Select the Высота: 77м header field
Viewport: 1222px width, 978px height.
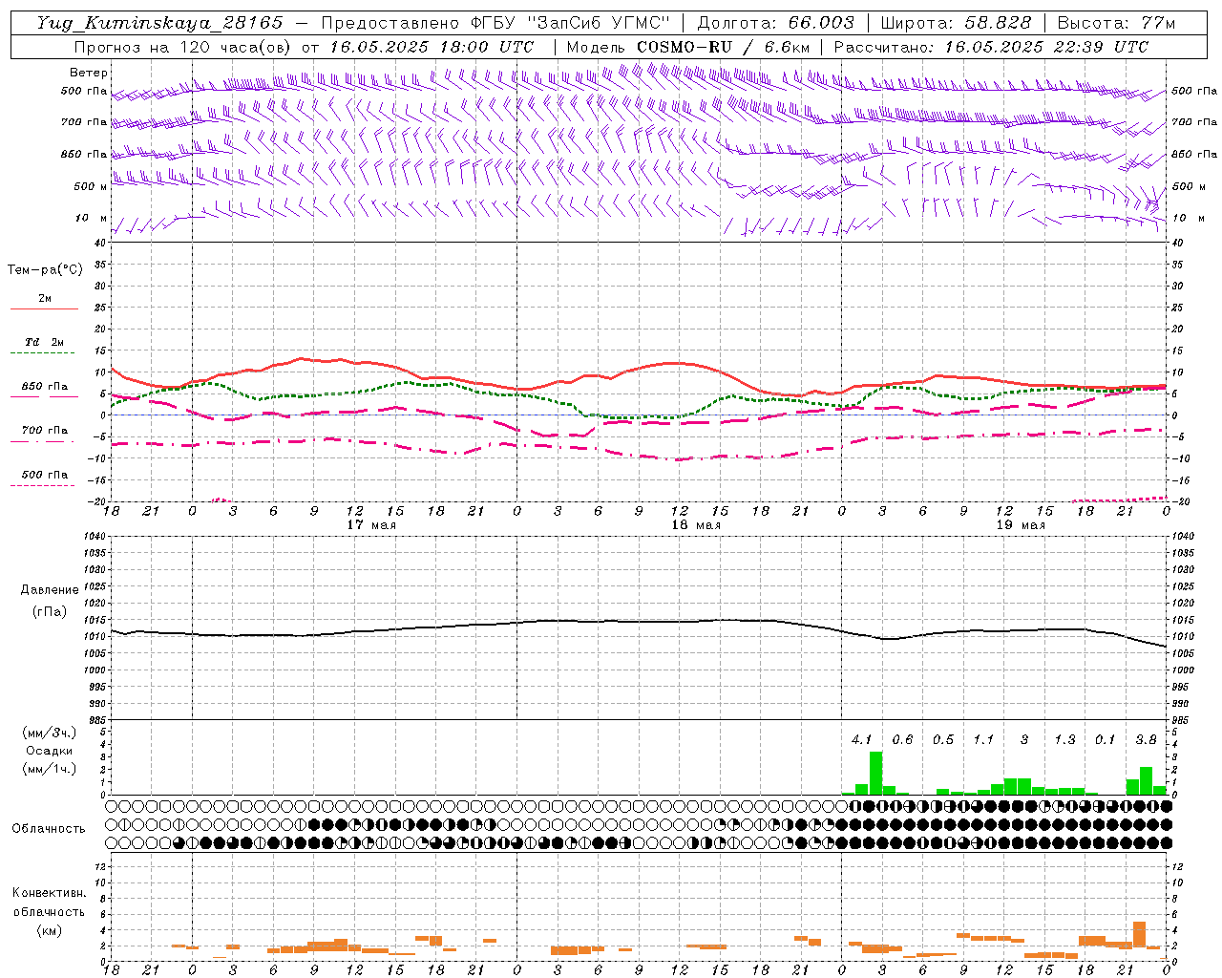(1117, 23)
